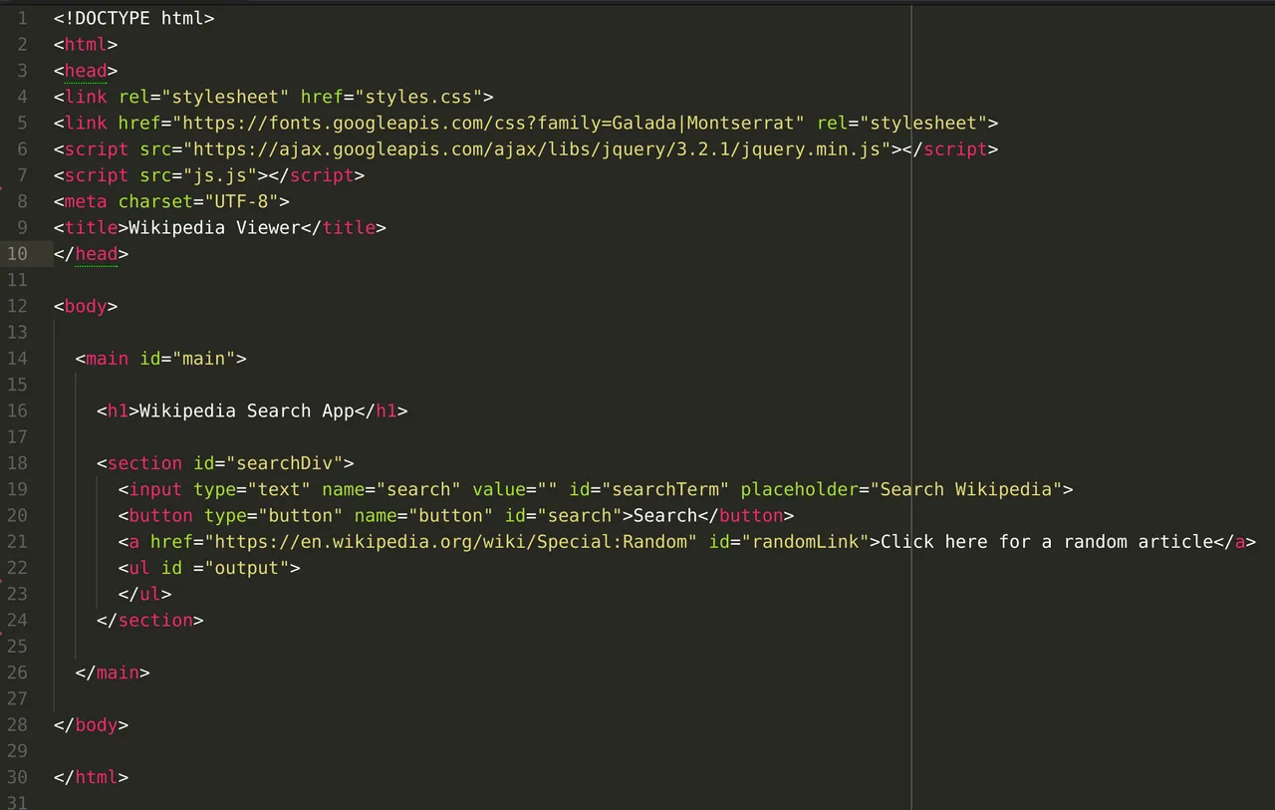Click the closing section tag on line 24
Screen dimensions: 1275x810
(149, 620)
